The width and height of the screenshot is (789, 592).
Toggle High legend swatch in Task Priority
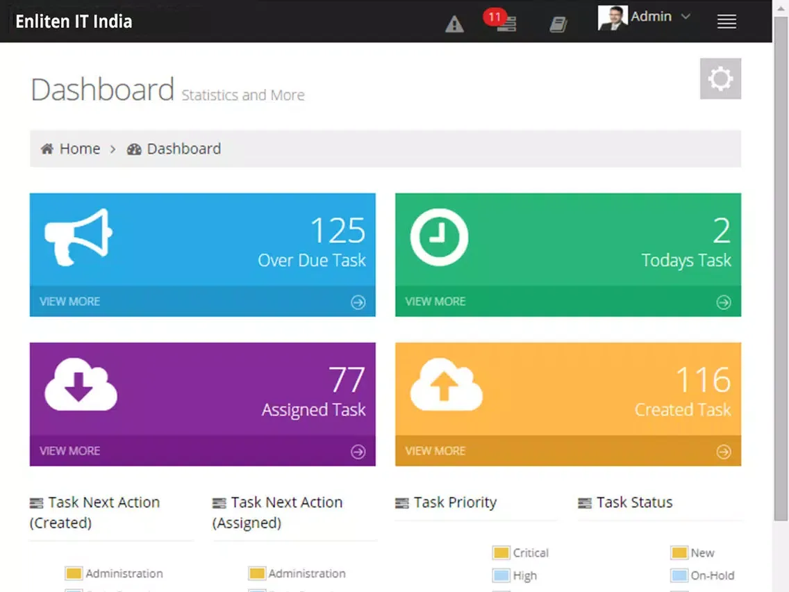pos(501,575)
